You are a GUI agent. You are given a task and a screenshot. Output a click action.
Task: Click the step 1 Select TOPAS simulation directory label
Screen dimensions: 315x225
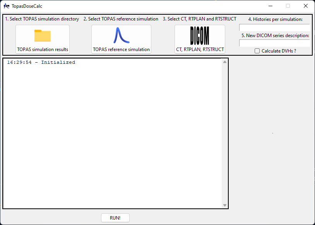tap(41, 19)
